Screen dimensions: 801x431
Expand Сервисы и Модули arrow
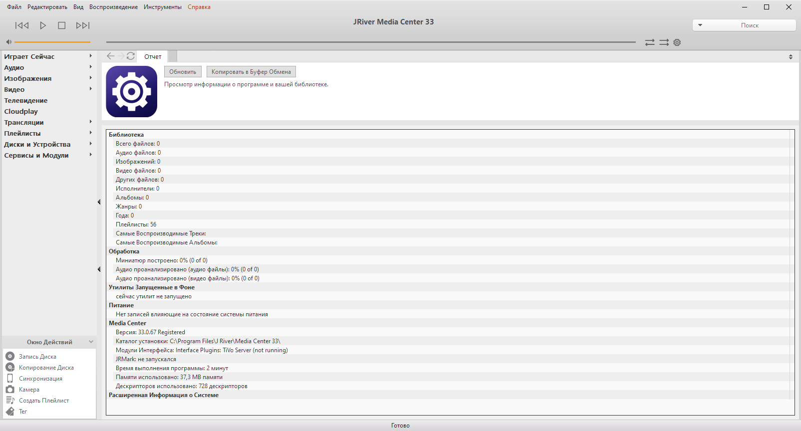point(91,155)
